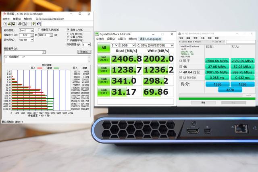The height and width of the screenshot is (172, 258).
Task: Open the 0.5 transfer size start dropdown
Action: (x=27, y=35)
